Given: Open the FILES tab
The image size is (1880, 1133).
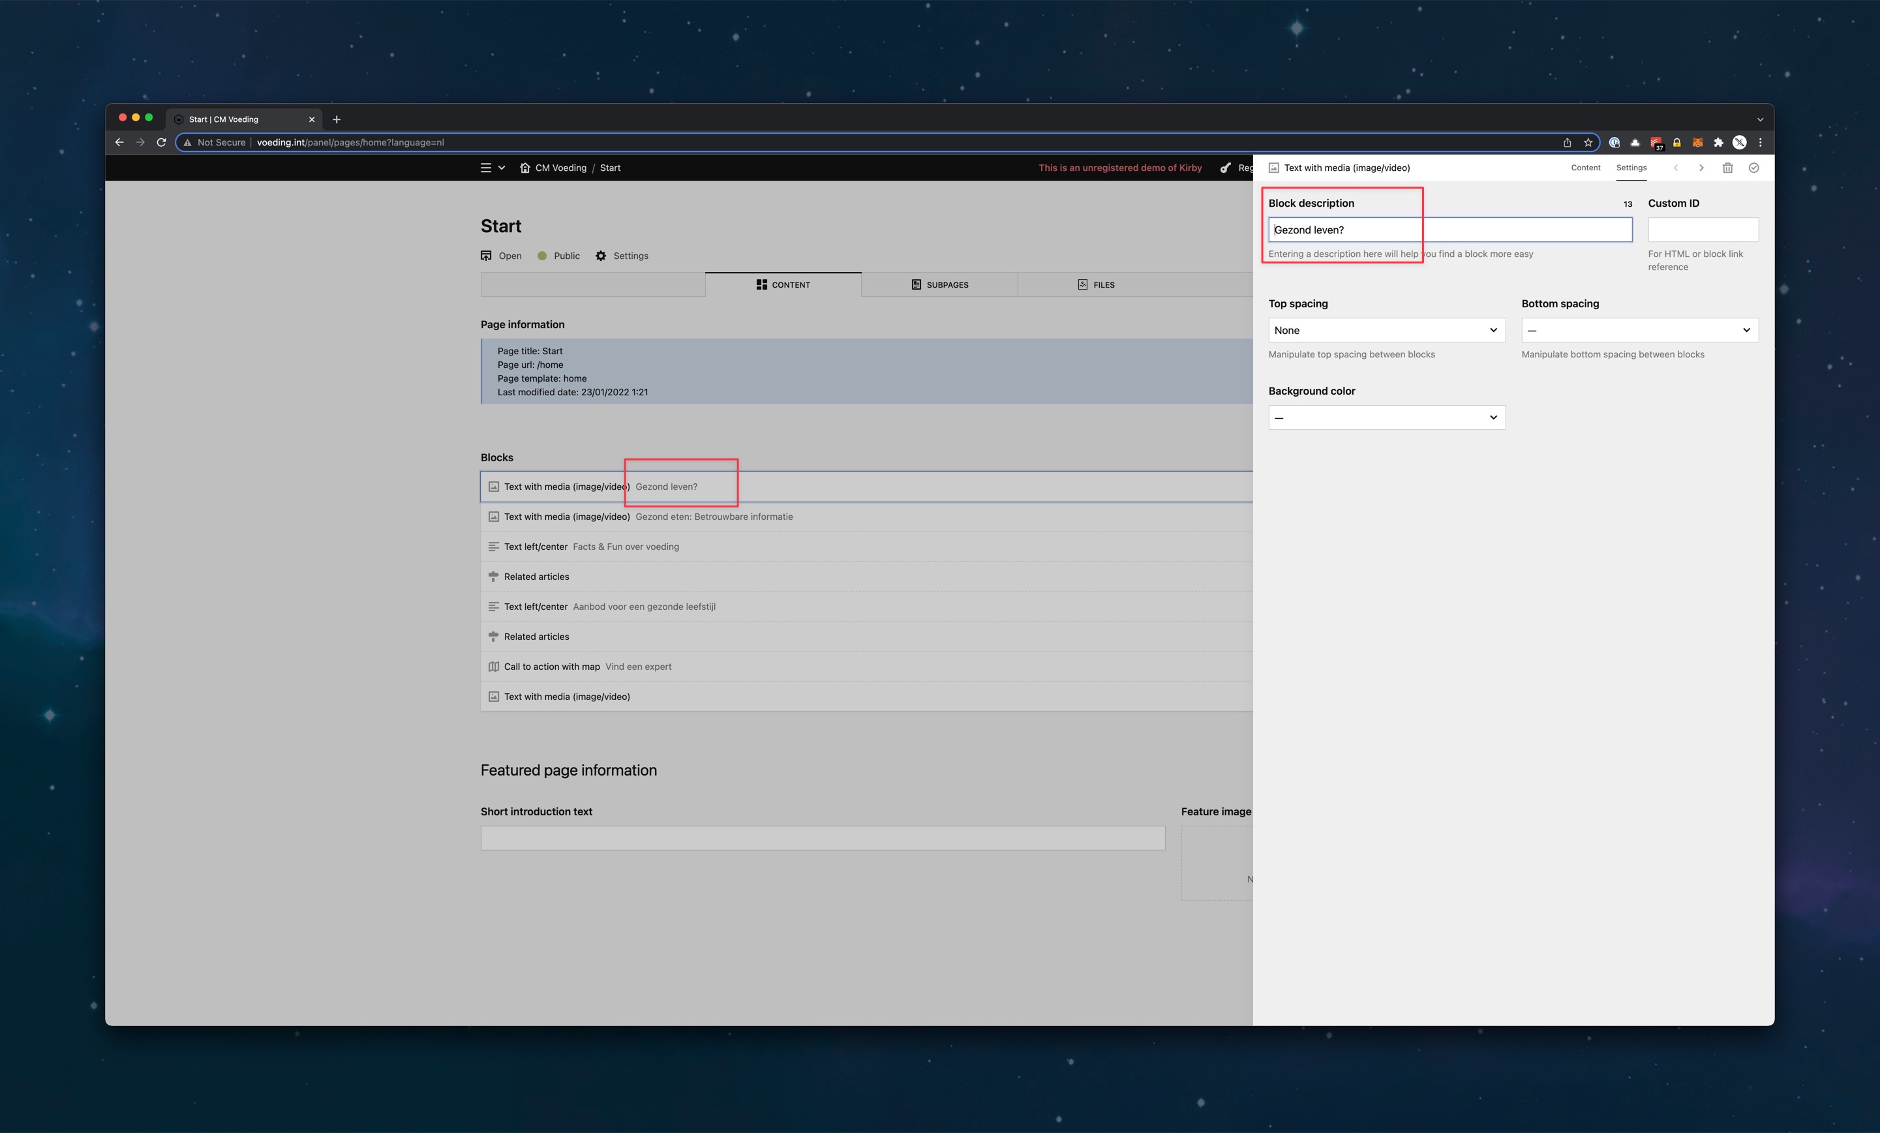Looking at the screenshot, I should [1096, 284].
